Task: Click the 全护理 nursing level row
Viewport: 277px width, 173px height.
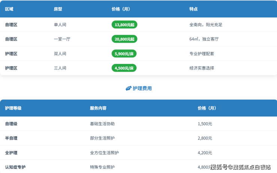Action: click(x=11, y=152)
